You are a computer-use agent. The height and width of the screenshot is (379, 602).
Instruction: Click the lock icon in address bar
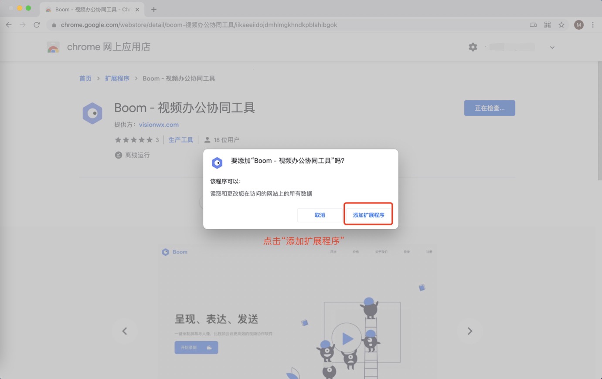pyautogui.click(x=54, y=25)
